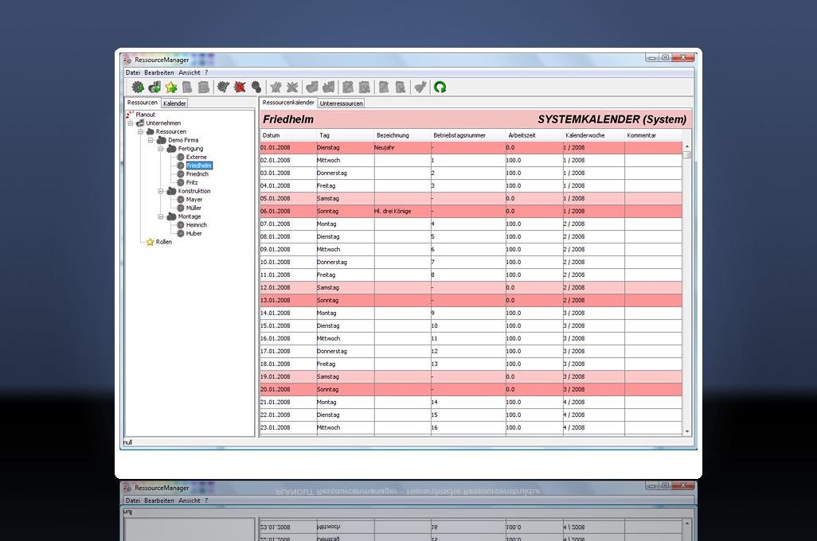
Task: Open the Bearbeiten menu
Action: point(159,73)
